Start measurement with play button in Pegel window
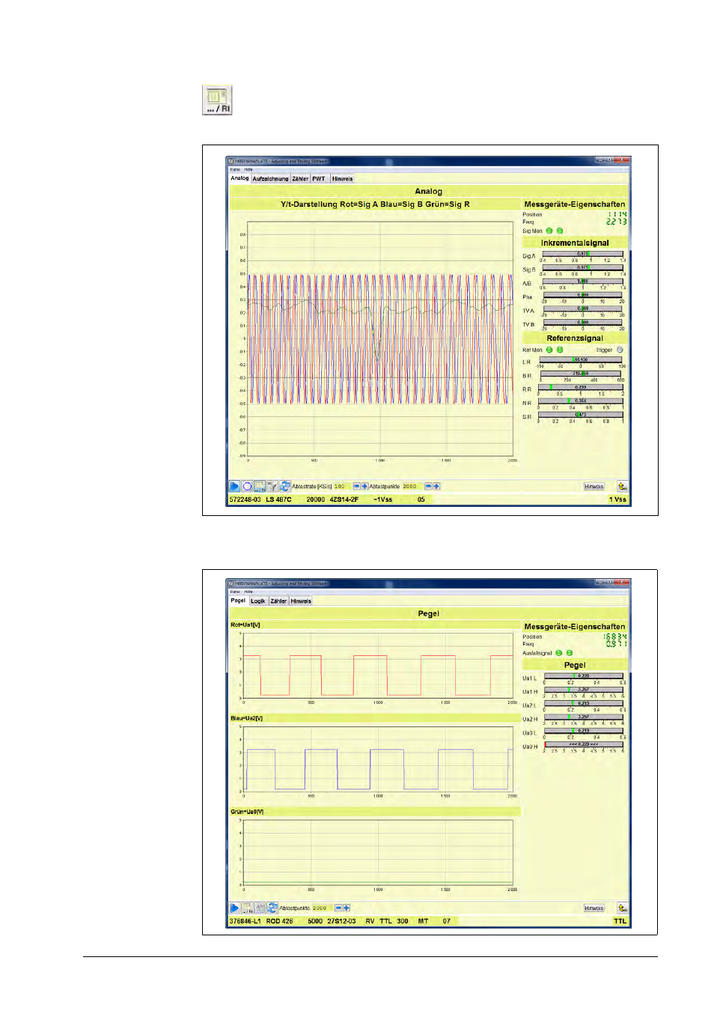 point(234,908)
